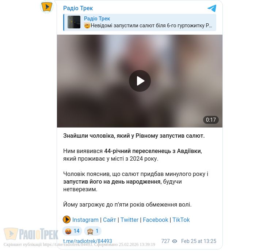Open the Instagram link

tap(85, 220)
